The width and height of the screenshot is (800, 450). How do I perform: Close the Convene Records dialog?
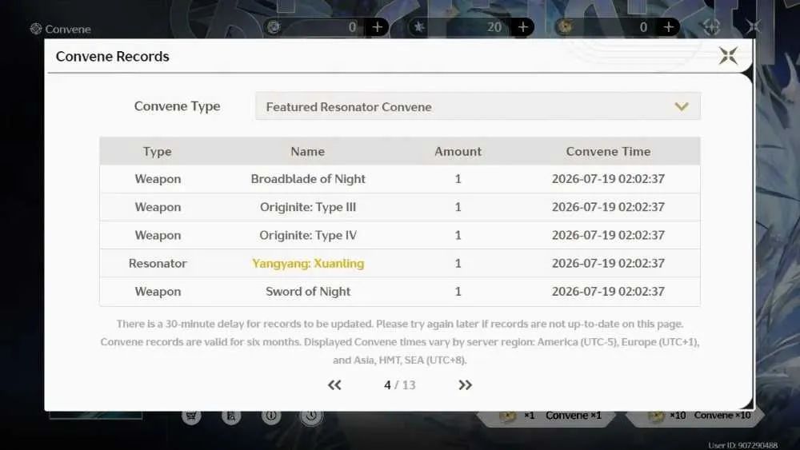click(729, 55)
